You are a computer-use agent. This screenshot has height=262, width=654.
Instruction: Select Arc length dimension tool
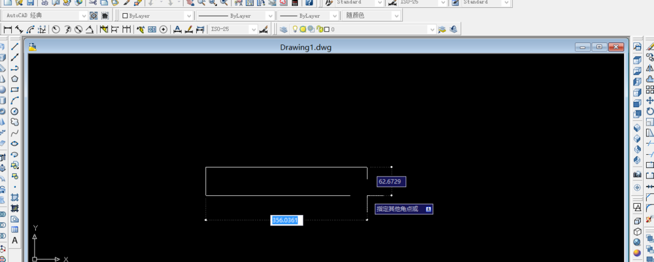coord(31,29)
